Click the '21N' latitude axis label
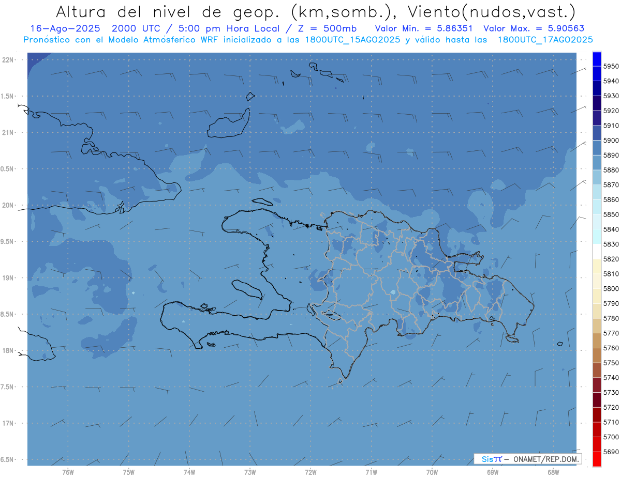This screenshot has height=479, width=621. (9, 133)
